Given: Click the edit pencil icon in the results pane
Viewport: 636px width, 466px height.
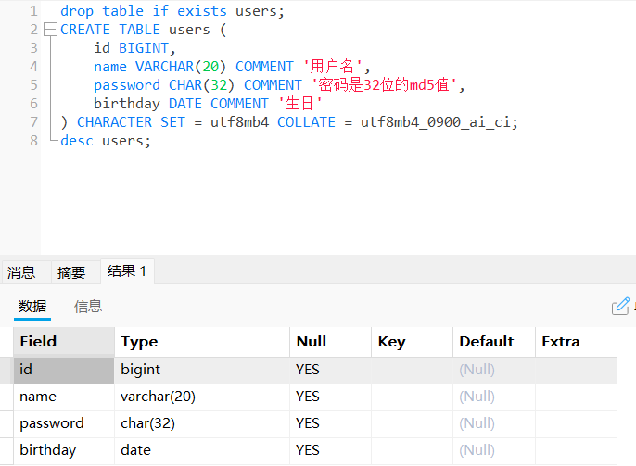Looking at the screenshot, I should pyautogui.click(x=620, y=306).
